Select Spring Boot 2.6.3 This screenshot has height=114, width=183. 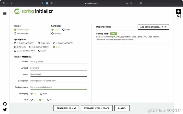coord(56,47)
